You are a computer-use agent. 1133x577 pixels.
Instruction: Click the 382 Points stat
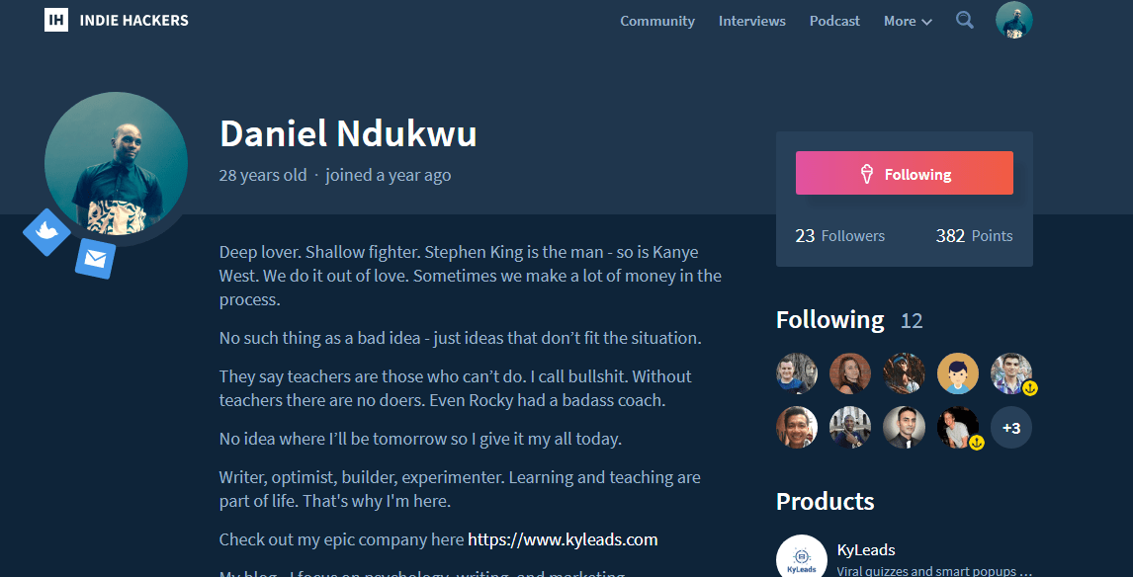click(x=974, y=236)
